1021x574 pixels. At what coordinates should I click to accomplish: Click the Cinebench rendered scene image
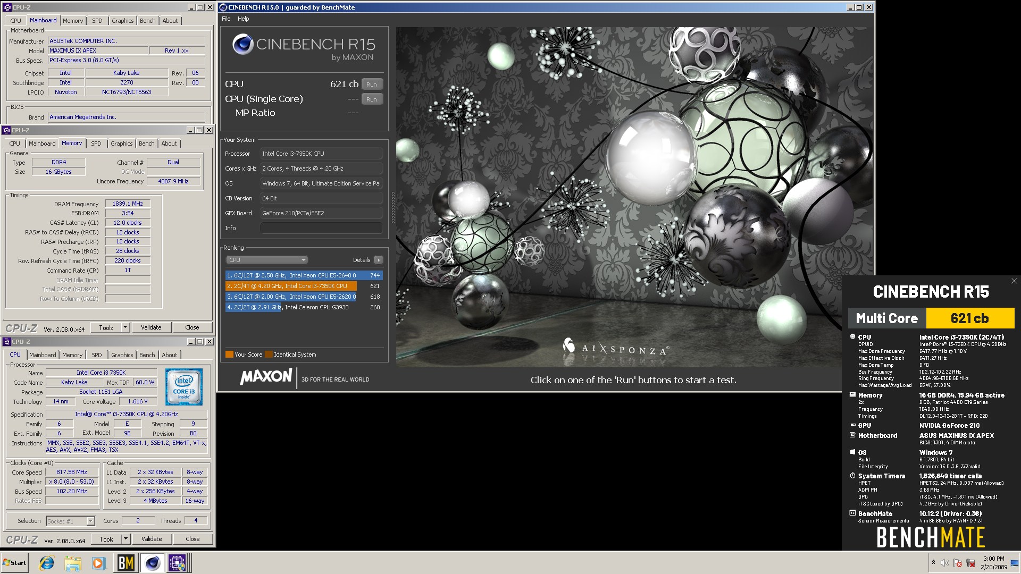[634, 197]
